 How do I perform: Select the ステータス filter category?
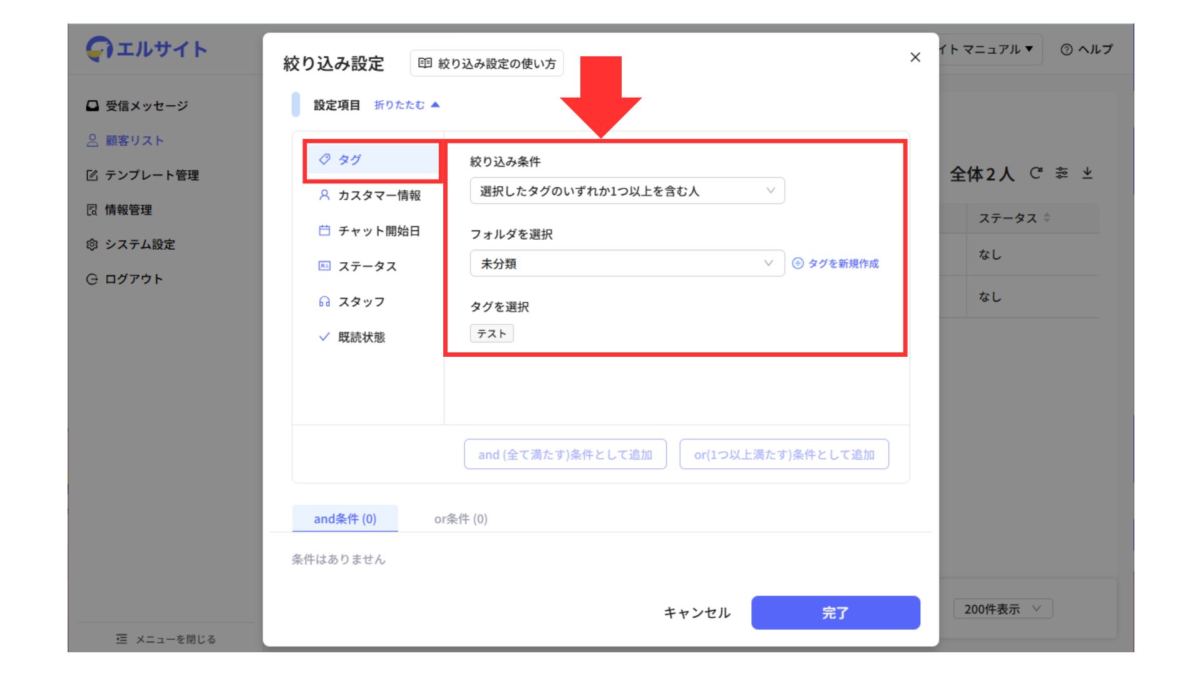(x=367, y=267)
